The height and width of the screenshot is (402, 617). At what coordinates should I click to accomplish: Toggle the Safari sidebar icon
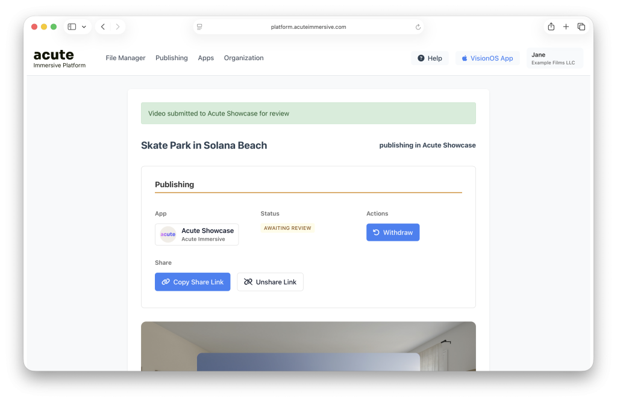(72, 27)
